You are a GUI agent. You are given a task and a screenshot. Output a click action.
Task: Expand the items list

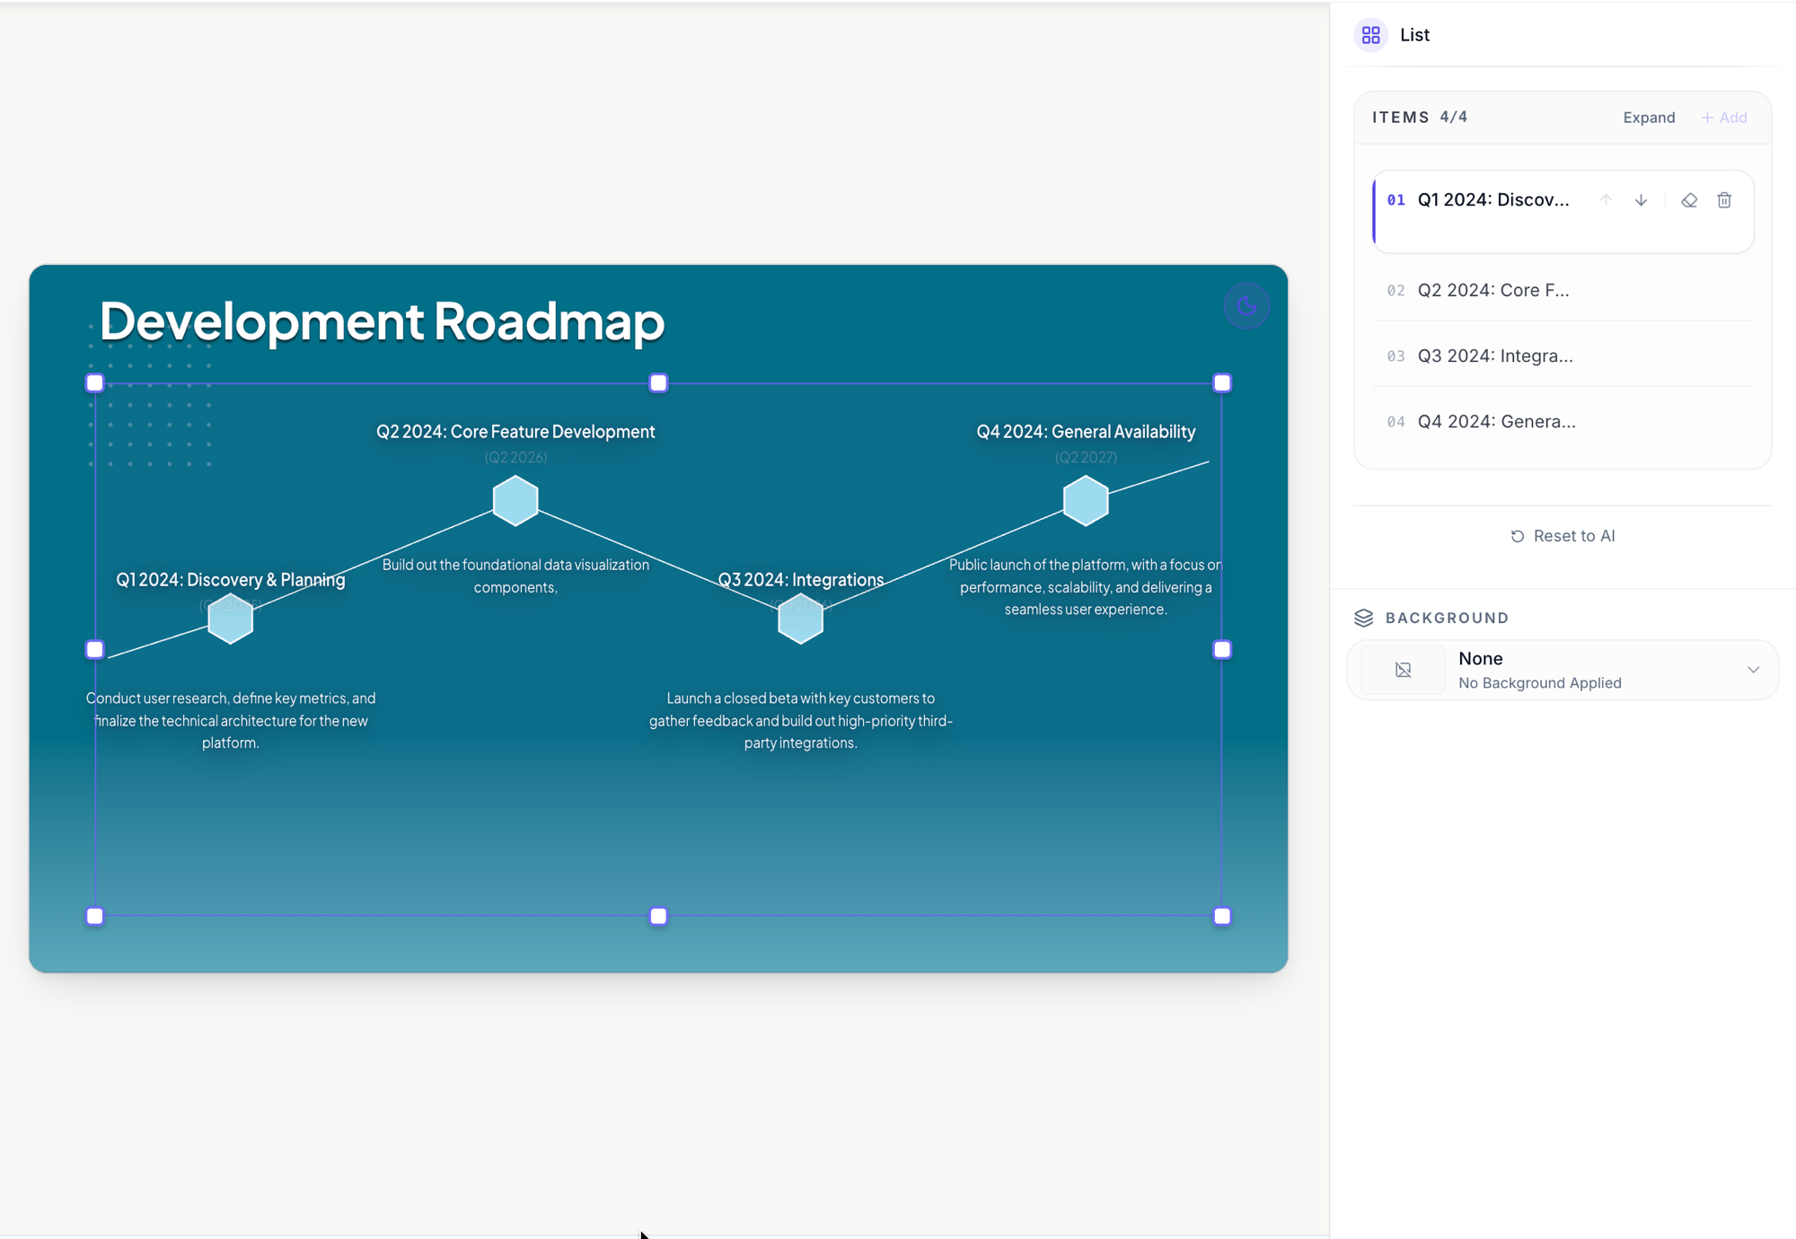[1649, 118]
